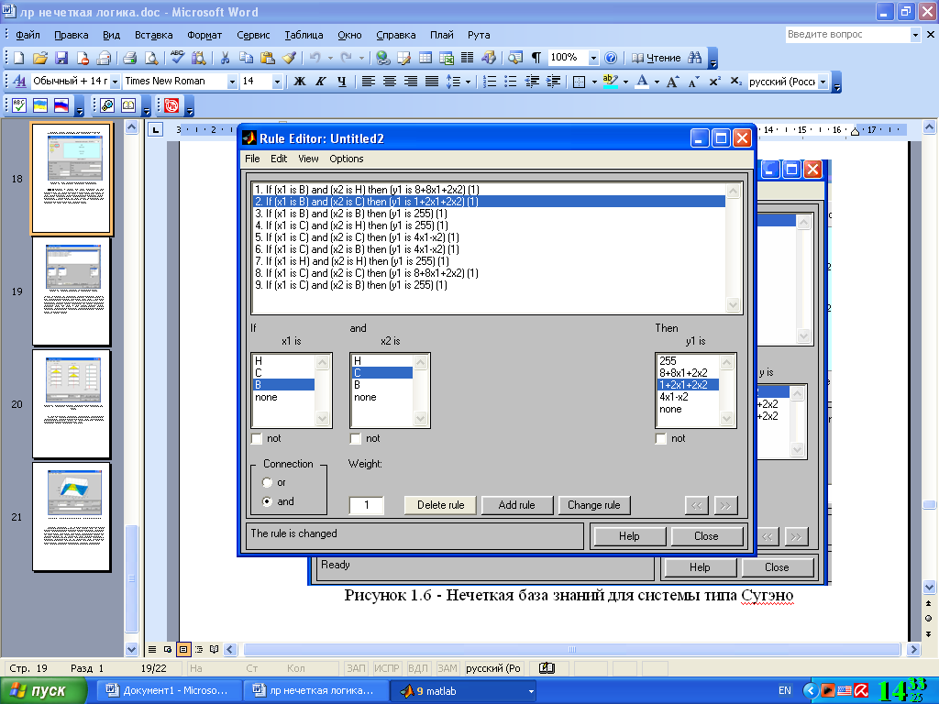Image resolution: width=939 pixels, height=704 pixels.
Task: Open Rule Editor Options menu
Action: point(346,159)
